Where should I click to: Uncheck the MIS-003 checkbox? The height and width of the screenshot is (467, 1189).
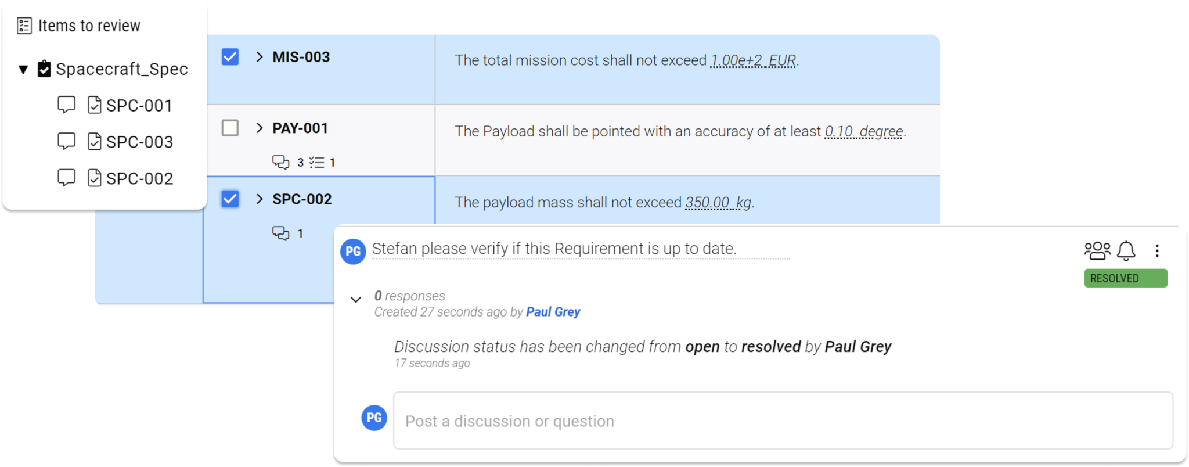pos(230,57)
